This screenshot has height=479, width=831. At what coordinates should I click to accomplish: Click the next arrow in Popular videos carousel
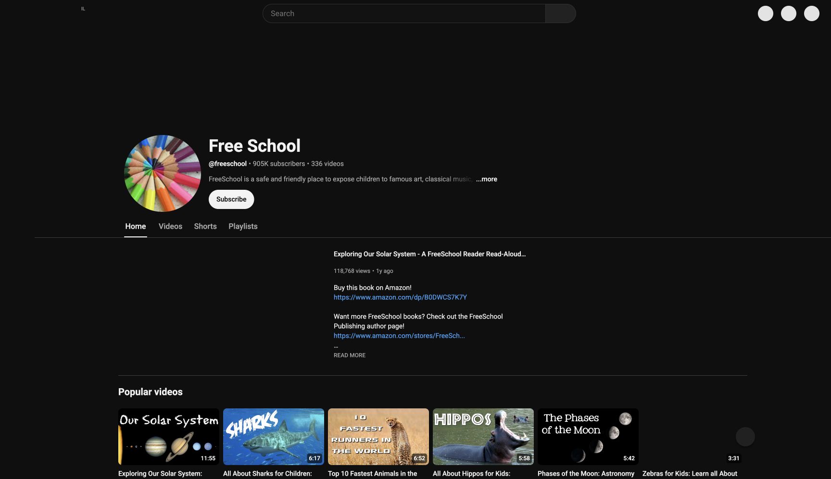coord(745,437)
